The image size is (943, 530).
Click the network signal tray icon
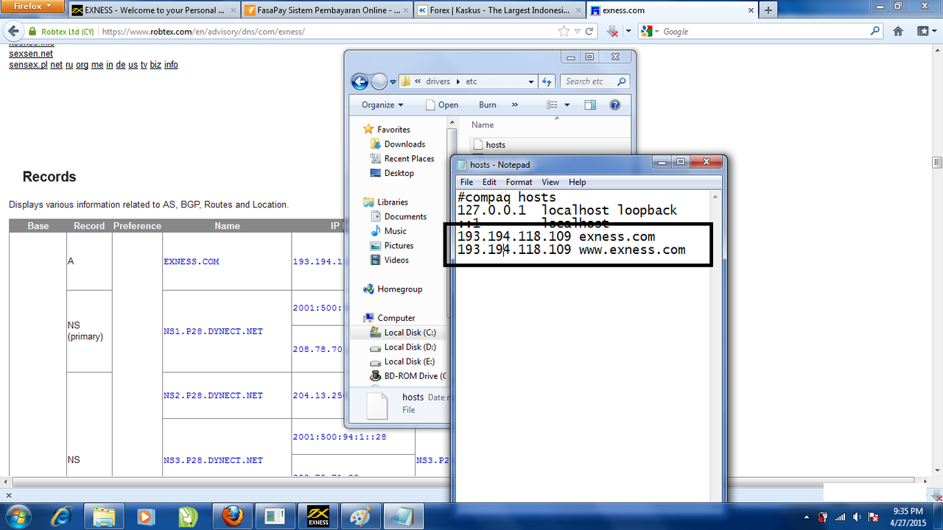pyautogui.click(x=840, y=517)
